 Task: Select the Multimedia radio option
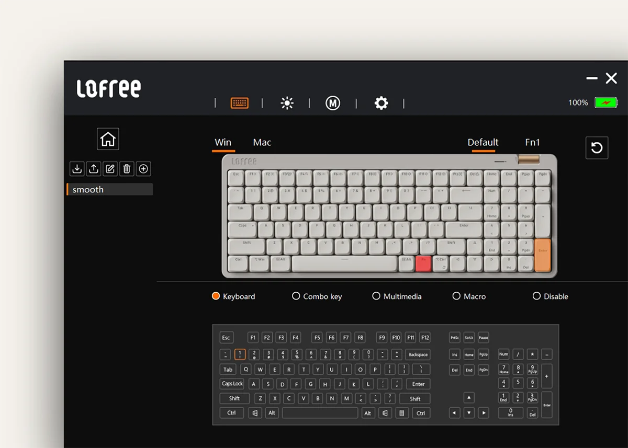(x=376, y=296)
